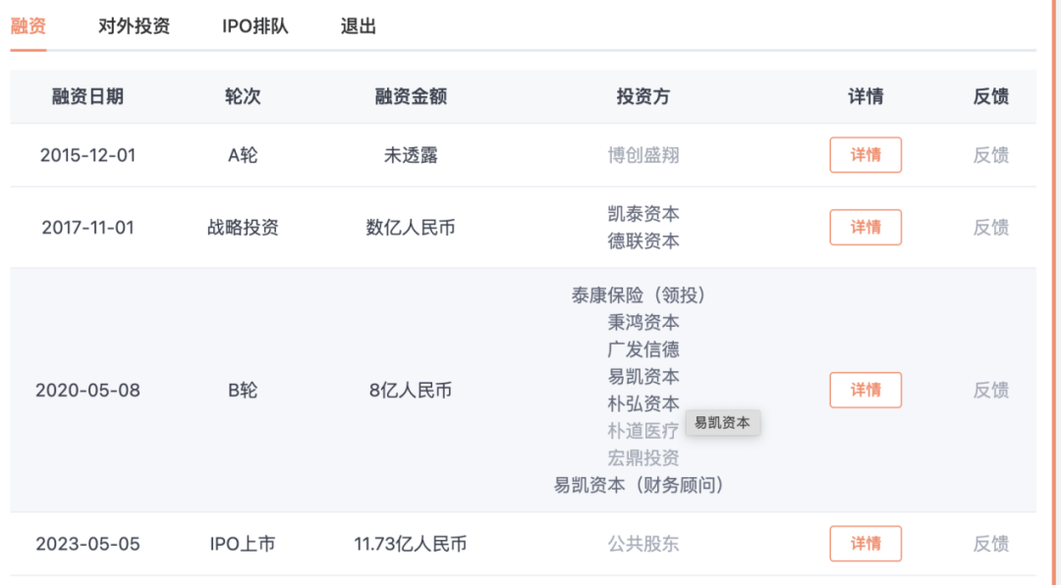Click 泰康保险(领投) investor

point(640,295)
